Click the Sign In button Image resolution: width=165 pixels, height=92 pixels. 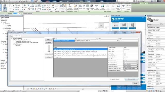(x=143, y=1)
